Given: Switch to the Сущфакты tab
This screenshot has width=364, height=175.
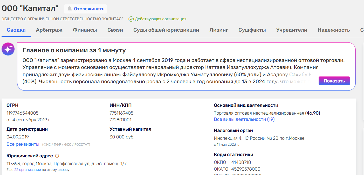Looking at the screenshot, I should 252,30.
